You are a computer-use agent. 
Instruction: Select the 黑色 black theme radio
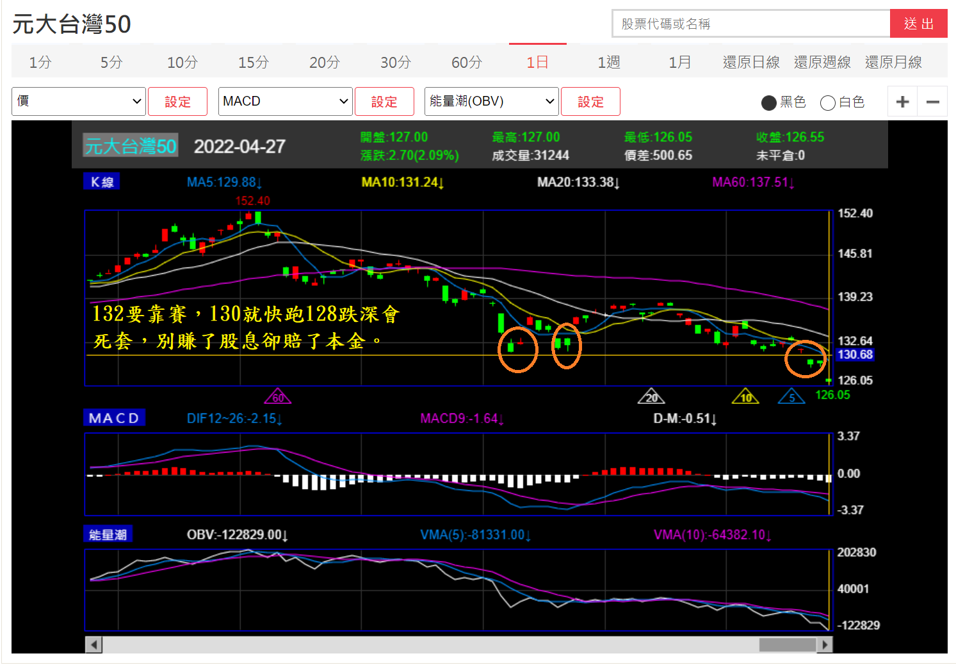tap(768, 102)
